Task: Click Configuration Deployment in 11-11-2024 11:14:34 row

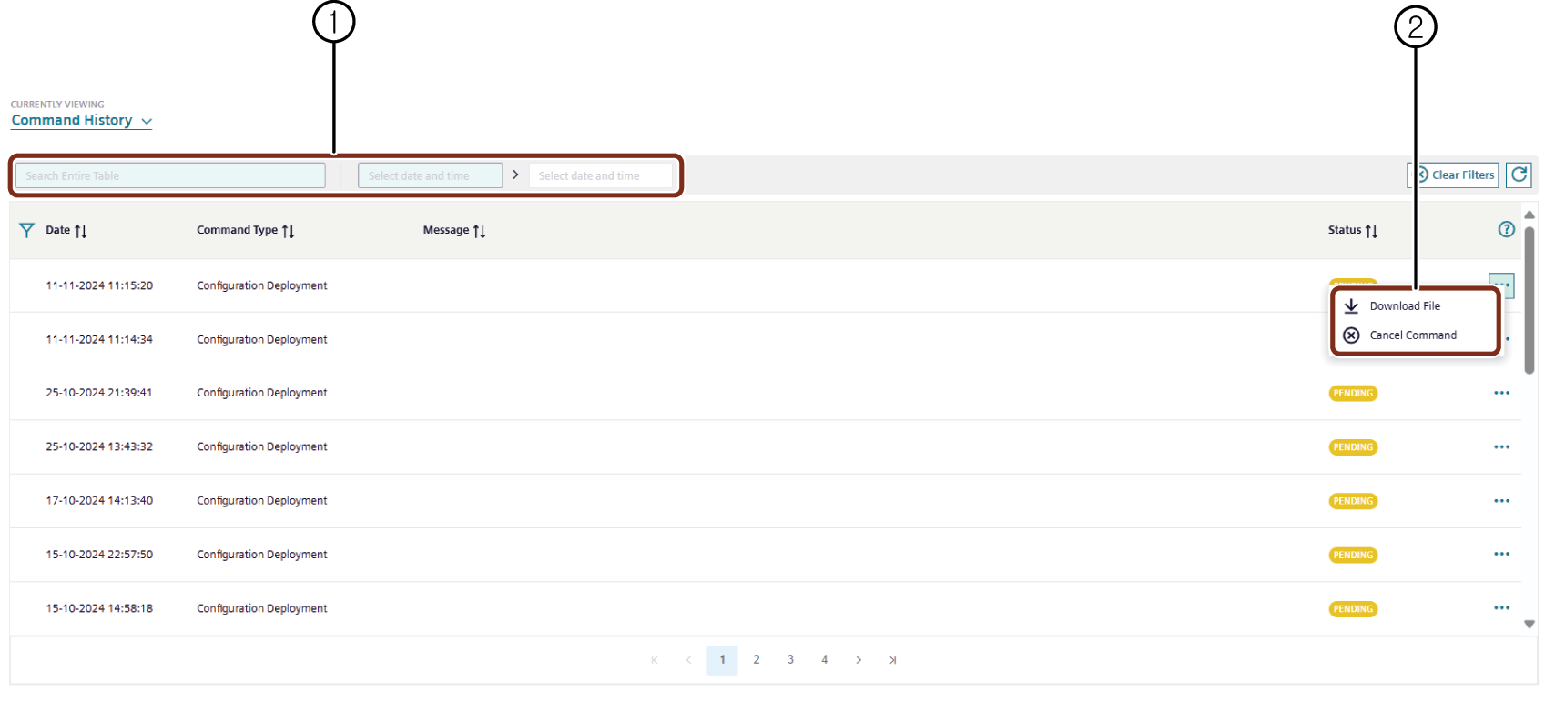Action: click(262, 339)
